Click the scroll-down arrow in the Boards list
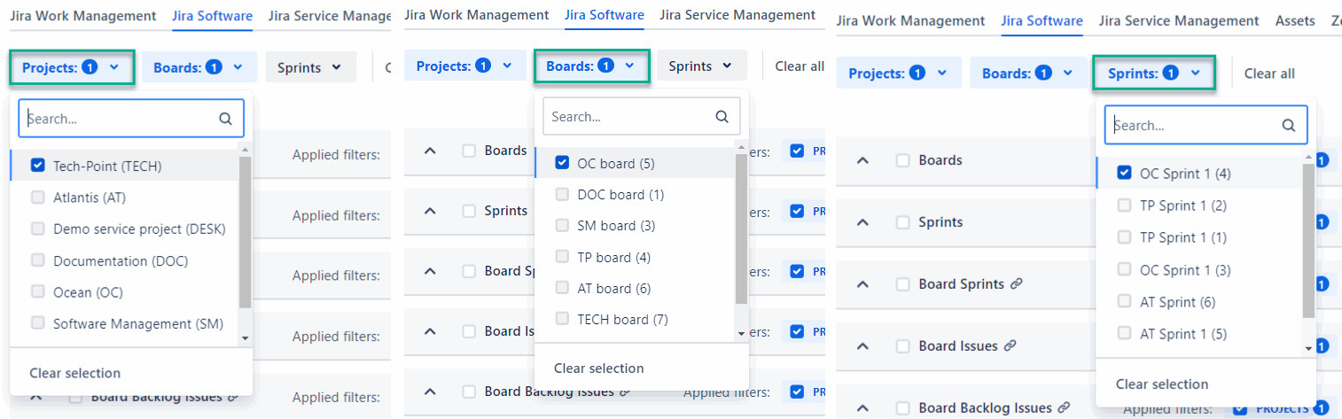The image size is (1342, 419). coord(742,333)
